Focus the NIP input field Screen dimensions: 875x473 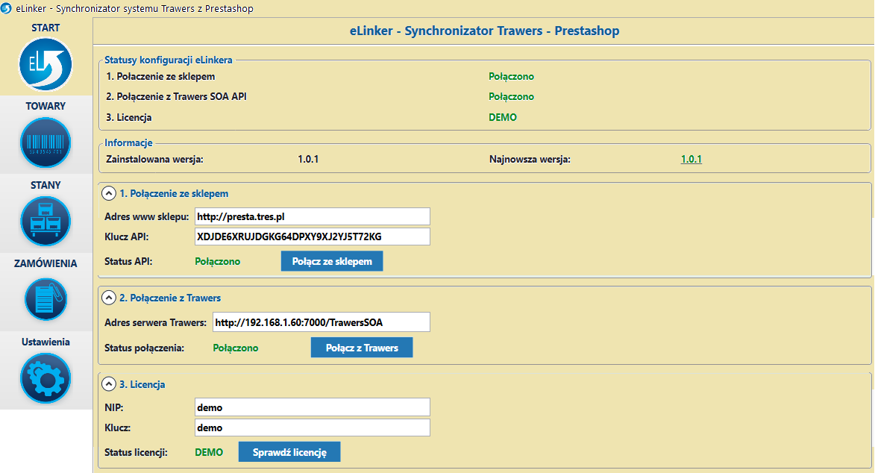[x=313, y=407]
